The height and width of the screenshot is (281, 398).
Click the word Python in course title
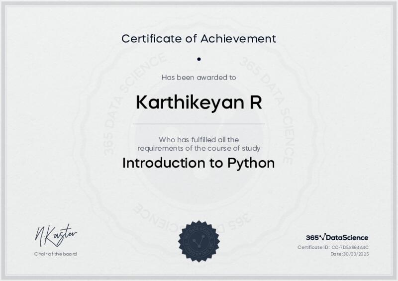coord(251,163)
